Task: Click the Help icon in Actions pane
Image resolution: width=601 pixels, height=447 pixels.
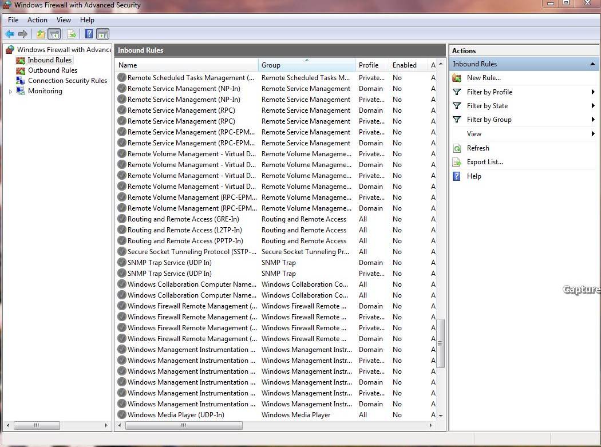Action: click(x=457, y=176)
